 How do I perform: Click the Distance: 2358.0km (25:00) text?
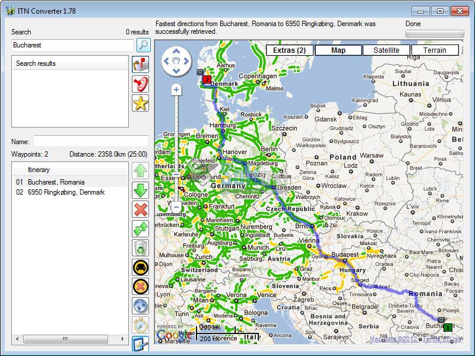(108, 154)
